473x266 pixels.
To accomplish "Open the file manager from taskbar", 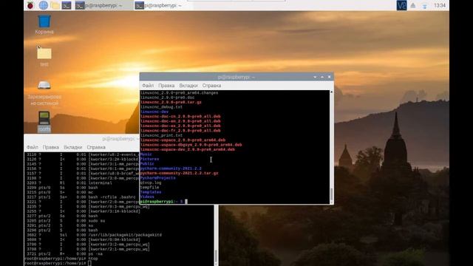I will (x=55, y=5).
